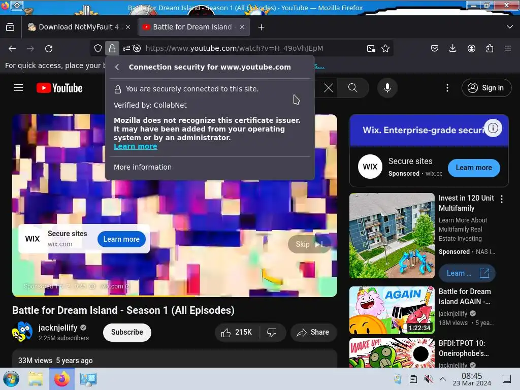Image resolution: width=520 pixels, height=390 pixels.
Task: Click Learn more on Wix Secure sites card
Action: tap(474, 168)
